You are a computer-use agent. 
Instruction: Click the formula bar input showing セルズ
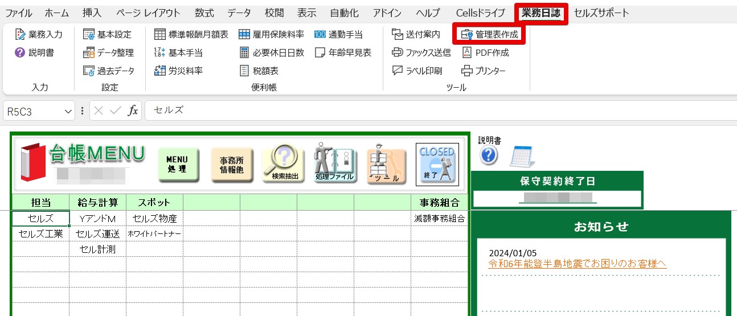click(x=439, y=110)
